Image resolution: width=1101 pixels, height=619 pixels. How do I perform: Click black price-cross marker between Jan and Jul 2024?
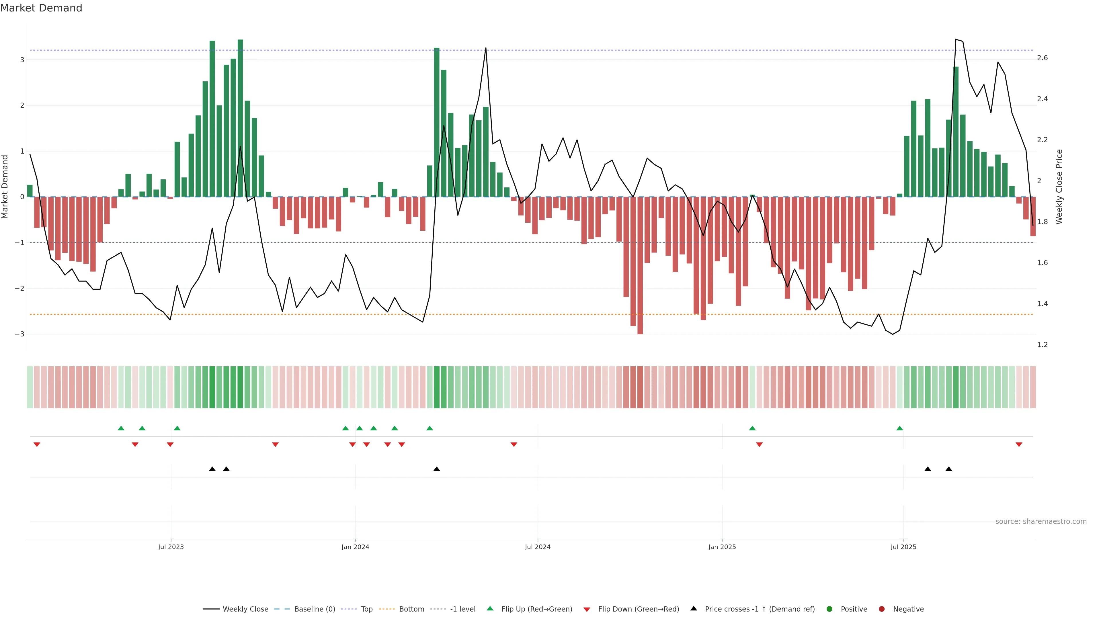coord(436,469)
